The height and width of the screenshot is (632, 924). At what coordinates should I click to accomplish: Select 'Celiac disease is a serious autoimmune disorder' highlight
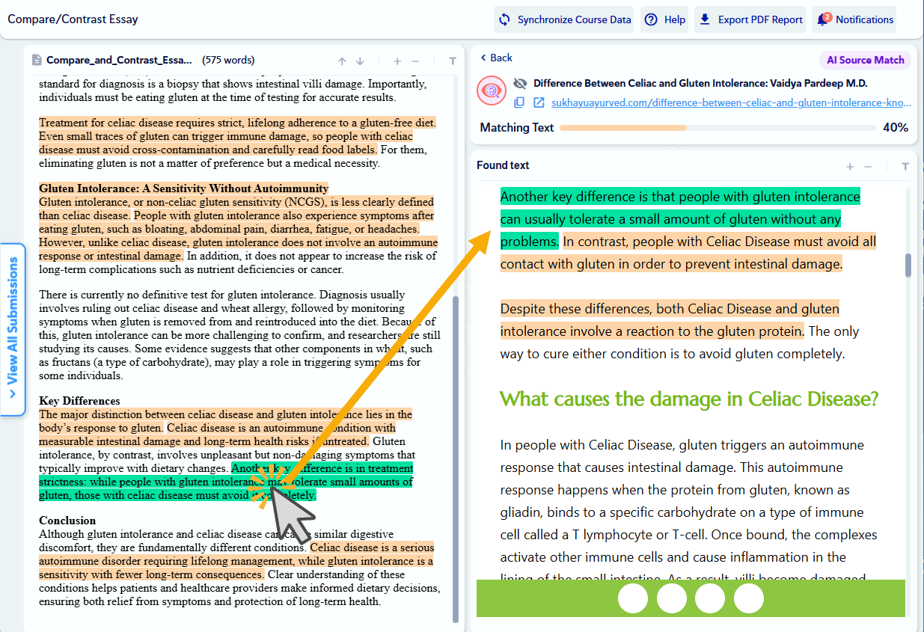point(236,561)
